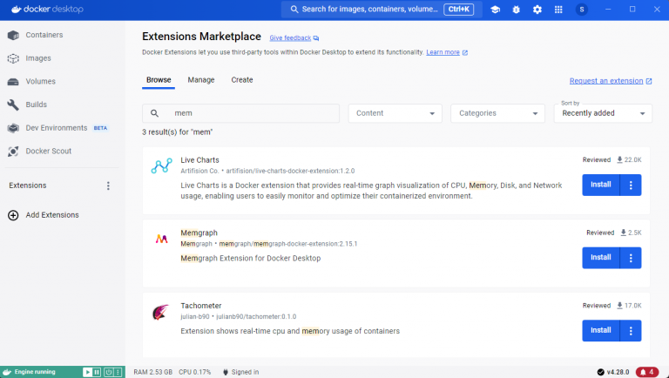Viewport: 669px width, 378px height.
Task: Open the Extensions three-dot menu in sidebar
Action: click(109, 186)
